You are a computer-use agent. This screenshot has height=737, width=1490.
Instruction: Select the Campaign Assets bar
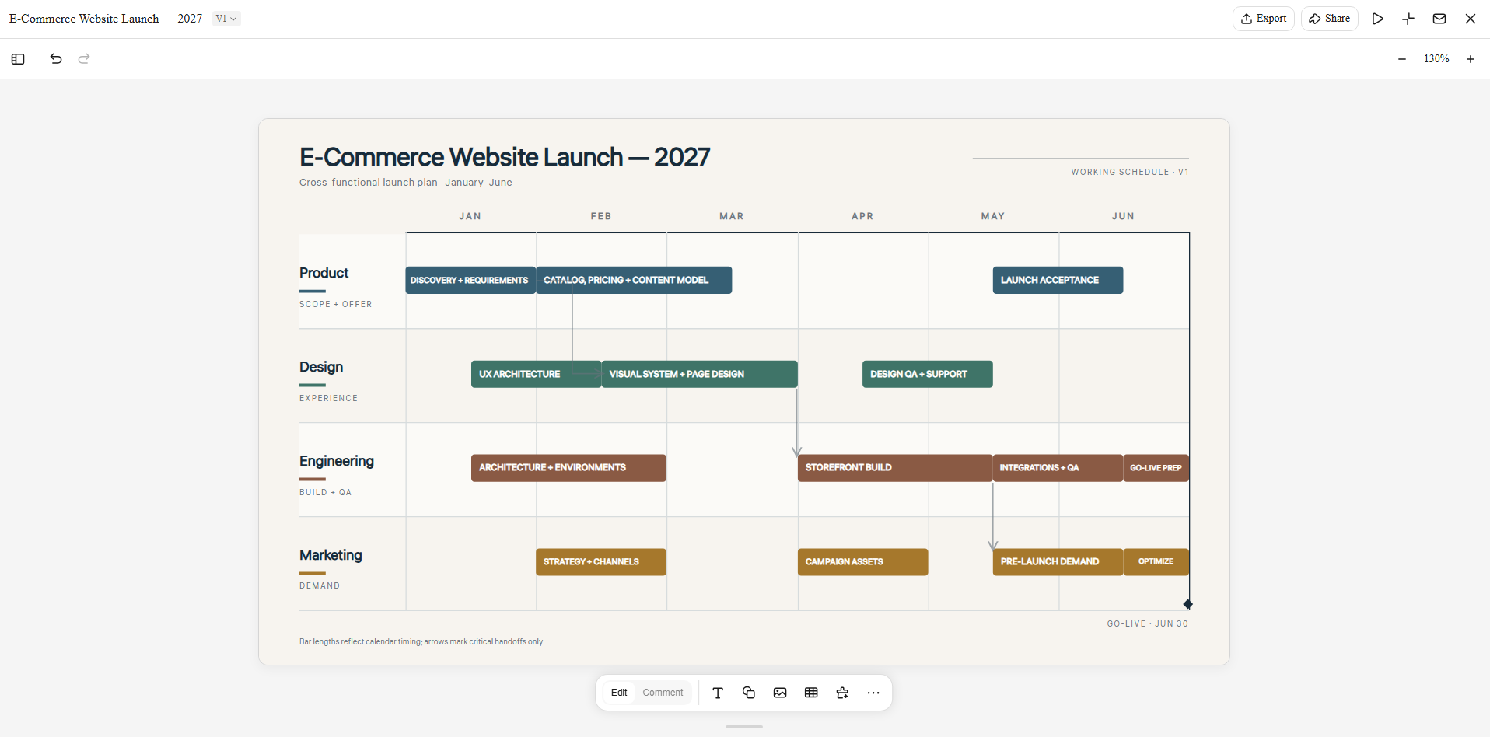click(862, 562)
